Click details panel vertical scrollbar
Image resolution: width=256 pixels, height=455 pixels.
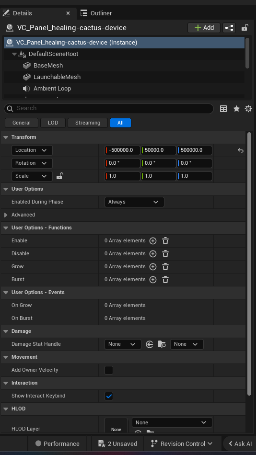[x=249, y=264]
